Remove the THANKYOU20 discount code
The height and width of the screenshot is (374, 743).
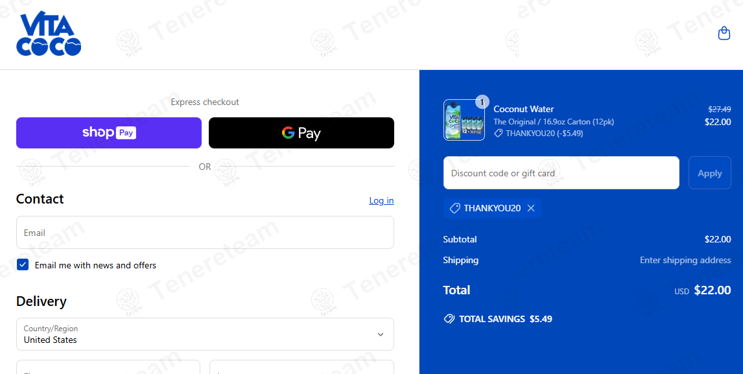[x=531, y=208]
